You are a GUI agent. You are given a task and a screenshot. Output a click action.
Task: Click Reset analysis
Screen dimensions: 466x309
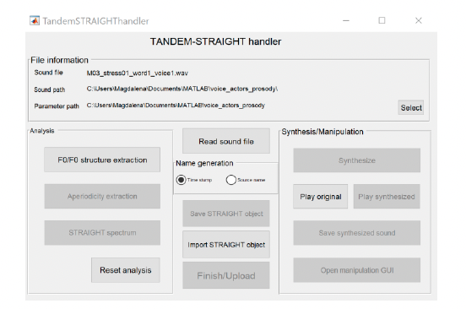(x=126, y=270)
